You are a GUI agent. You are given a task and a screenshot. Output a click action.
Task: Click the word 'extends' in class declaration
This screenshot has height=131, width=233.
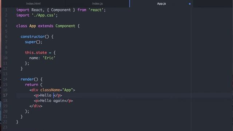(46, 26)
